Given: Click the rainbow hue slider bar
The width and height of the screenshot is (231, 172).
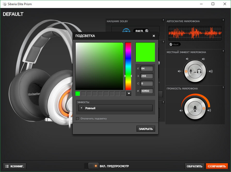Looking at the screenshot, I should point(128,66).
